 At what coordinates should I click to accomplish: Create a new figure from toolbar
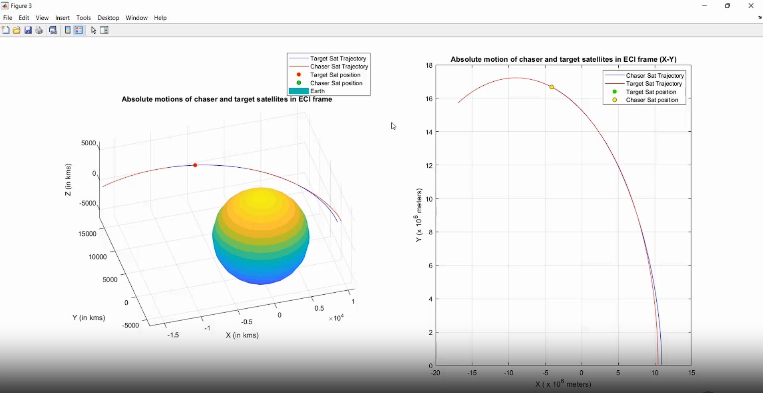tap(6, 30)
